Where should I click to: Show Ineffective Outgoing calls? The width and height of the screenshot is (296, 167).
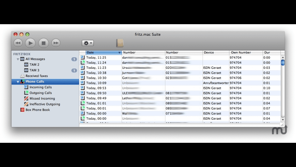pyautogui.click(x=45, y=104)
